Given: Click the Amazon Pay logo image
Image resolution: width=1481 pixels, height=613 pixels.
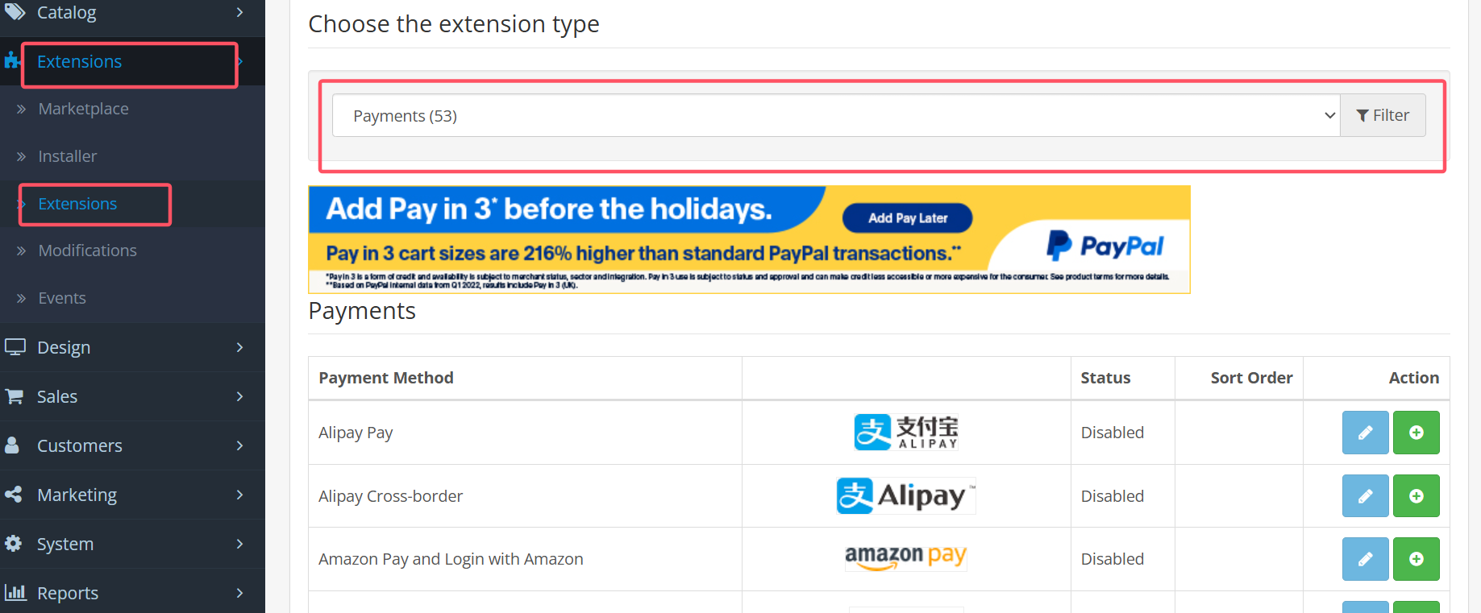Looking at the screenshot, I should (905, 557).
